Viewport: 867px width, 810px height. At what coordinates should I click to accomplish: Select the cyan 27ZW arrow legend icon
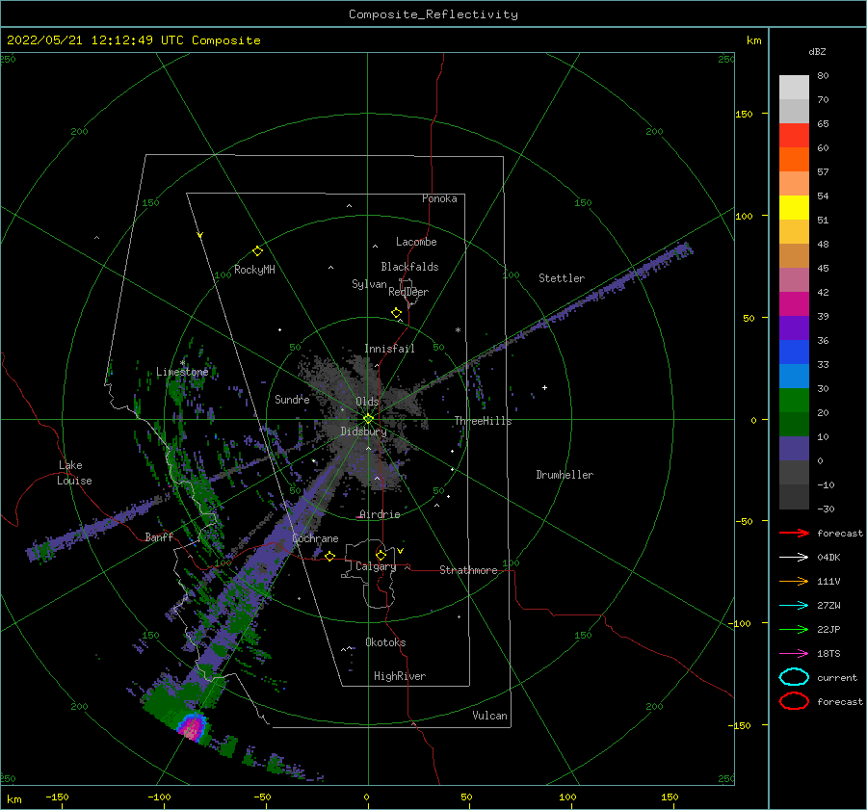794,606
